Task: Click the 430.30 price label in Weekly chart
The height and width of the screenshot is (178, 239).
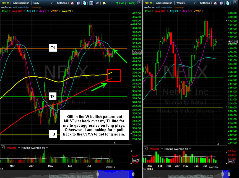Action: [x=233, y=41]
